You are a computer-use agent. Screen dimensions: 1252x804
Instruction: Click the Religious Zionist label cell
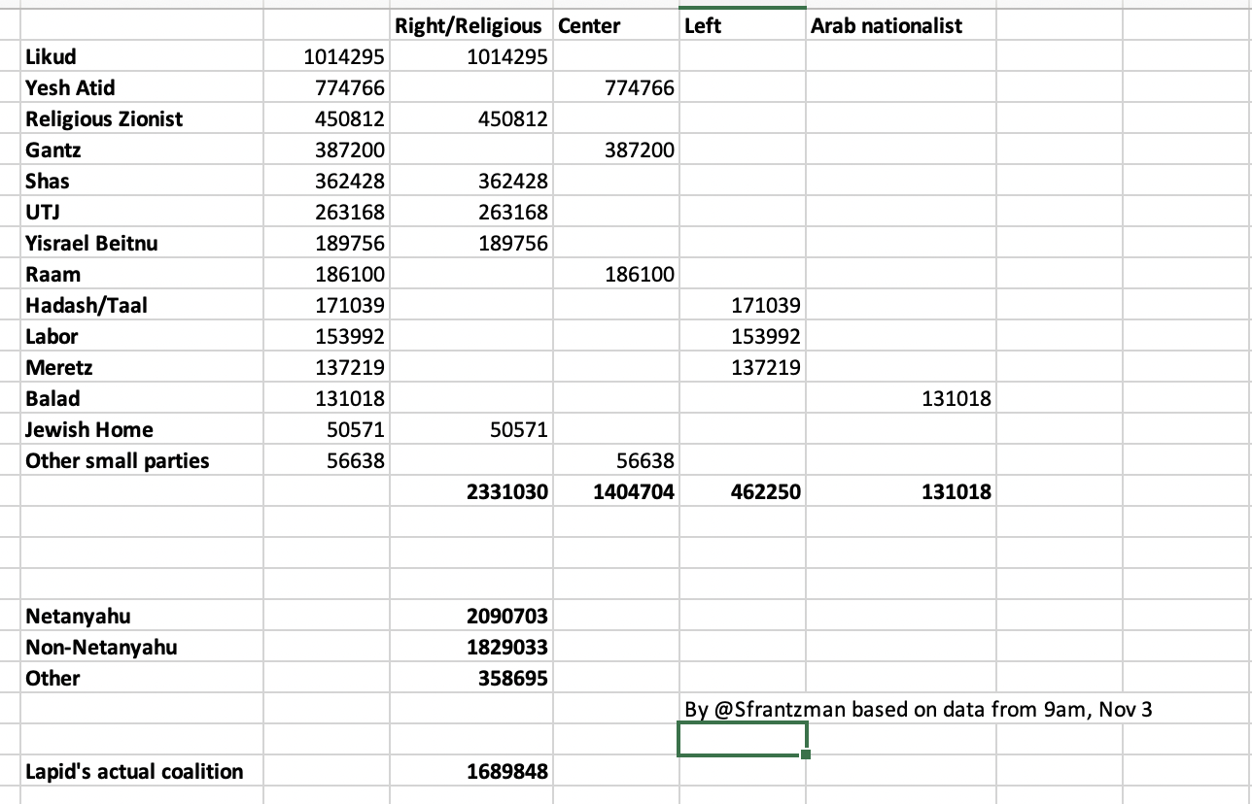104,118
